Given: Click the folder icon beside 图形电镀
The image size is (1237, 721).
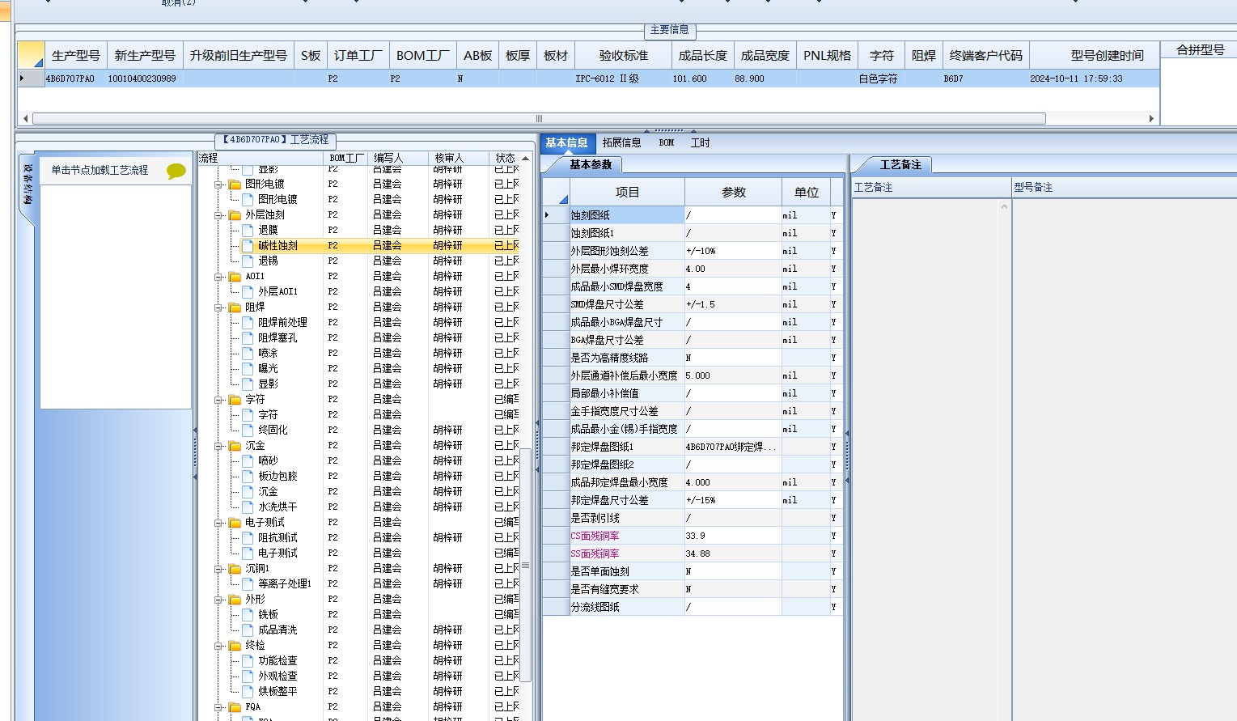Looking at the screenshot, I should [x=235, y=184].
